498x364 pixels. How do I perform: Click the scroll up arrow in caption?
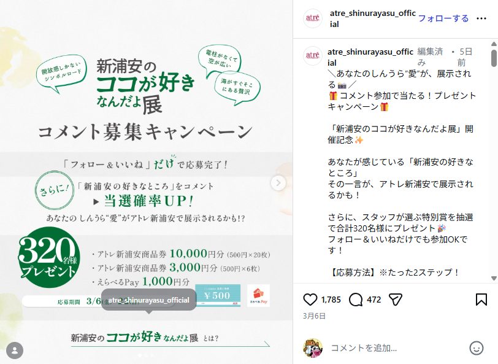494,44
